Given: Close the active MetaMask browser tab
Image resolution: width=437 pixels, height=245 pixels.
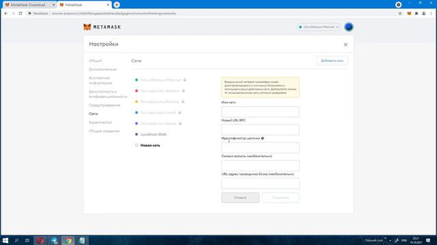Looking at the screenshot, I should pyautogui.click(x=108, y=5).
